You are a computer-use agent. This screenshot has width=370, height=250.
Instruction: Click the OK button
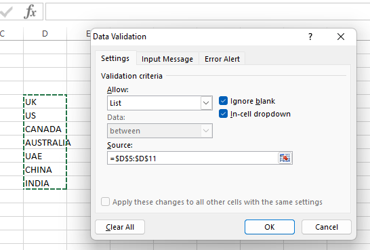click(270, 227)
